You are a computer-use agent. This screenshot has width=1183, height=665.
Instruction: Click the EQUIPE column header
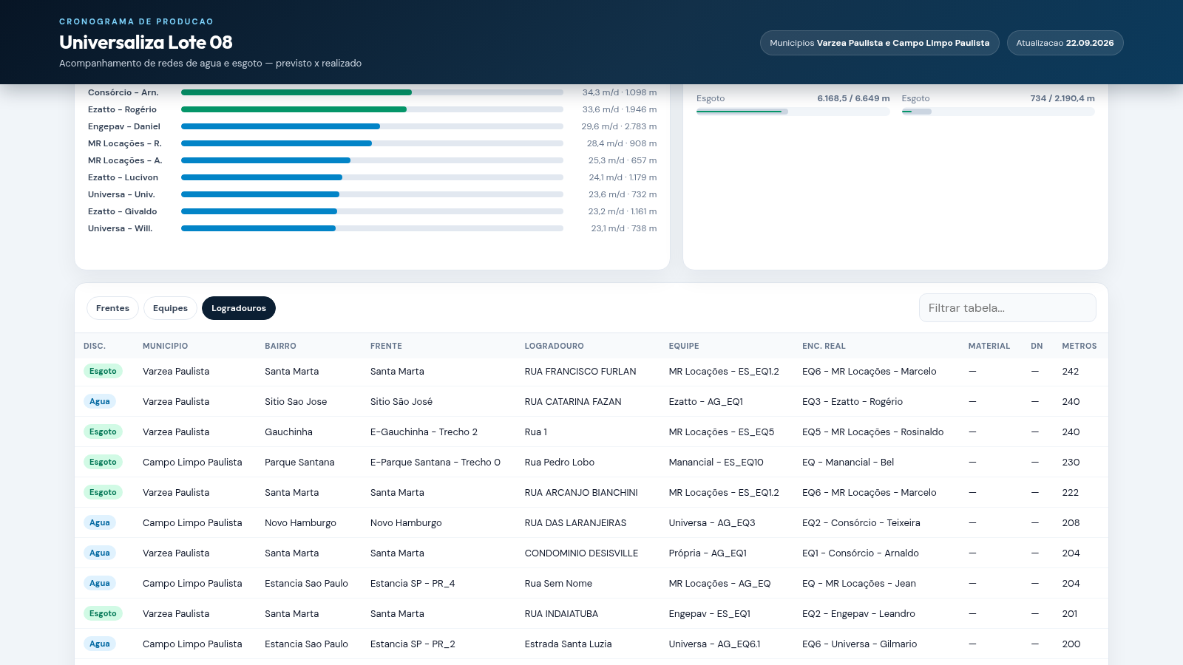pos(683,346)
